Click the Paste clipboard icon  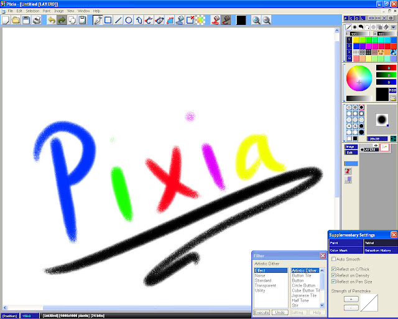(82, 20)
